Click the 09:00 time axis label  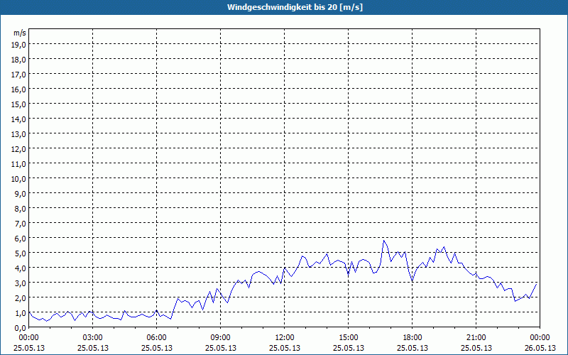221,338
